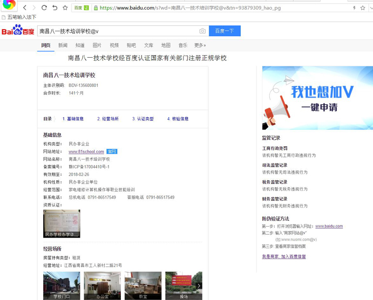This screenshot has width=373, height=300.
Task: Click the blue 官网 badge
Action: click(x=112, y=152)
